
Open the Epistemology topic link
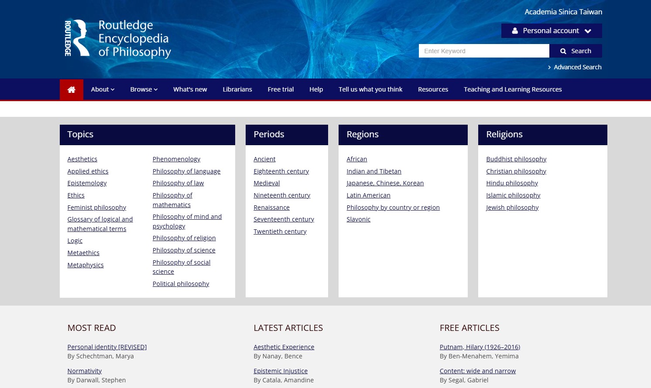(x=87, y=183)
